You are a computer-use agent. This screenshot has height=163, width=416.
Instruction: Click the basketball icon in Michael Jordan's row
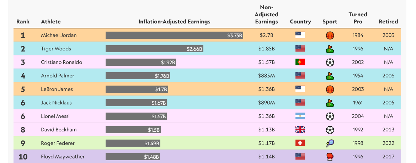point(330,36)
